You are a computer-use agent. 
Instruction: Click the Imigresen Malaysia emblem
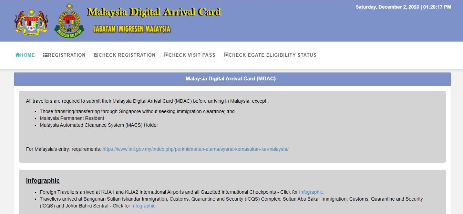69,21
